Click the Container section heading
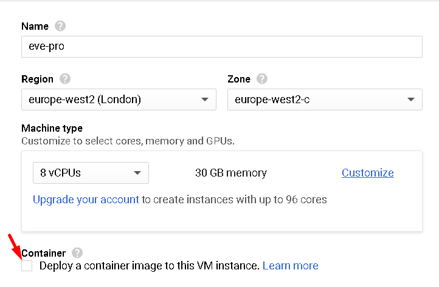This screenshot has height=287, width=439. pyautogui.click(x=44, y=253)
